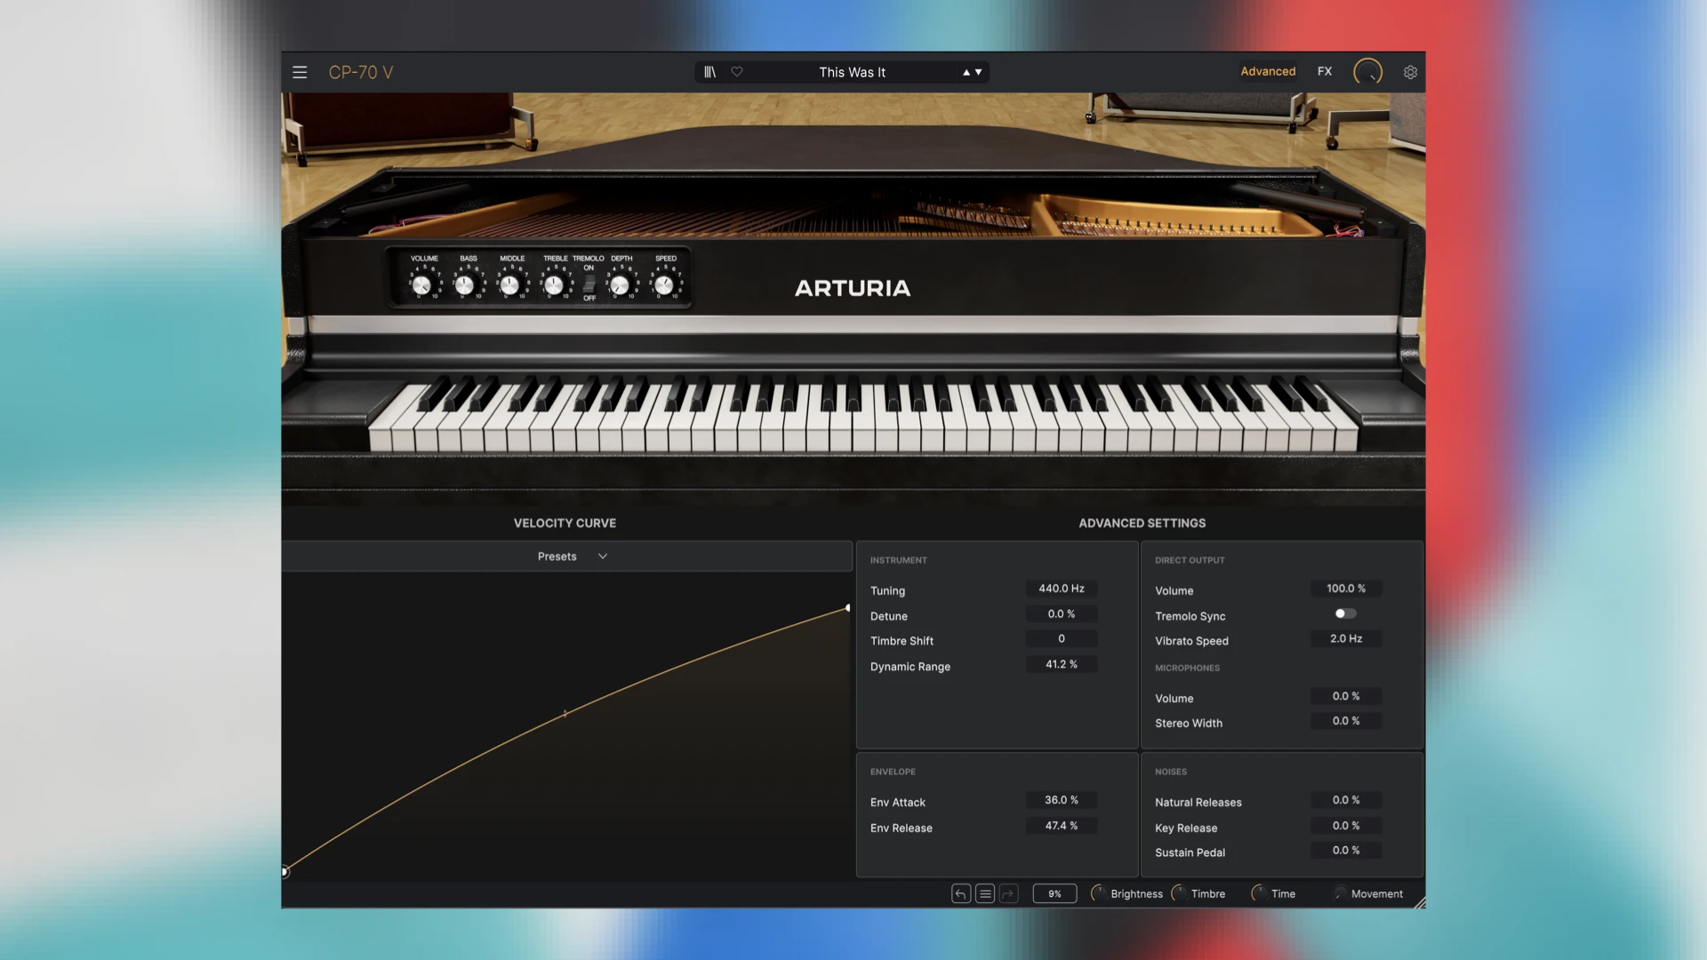Click velocity curve top-right endpoint
1707x960 pixels.
[847, 608]
